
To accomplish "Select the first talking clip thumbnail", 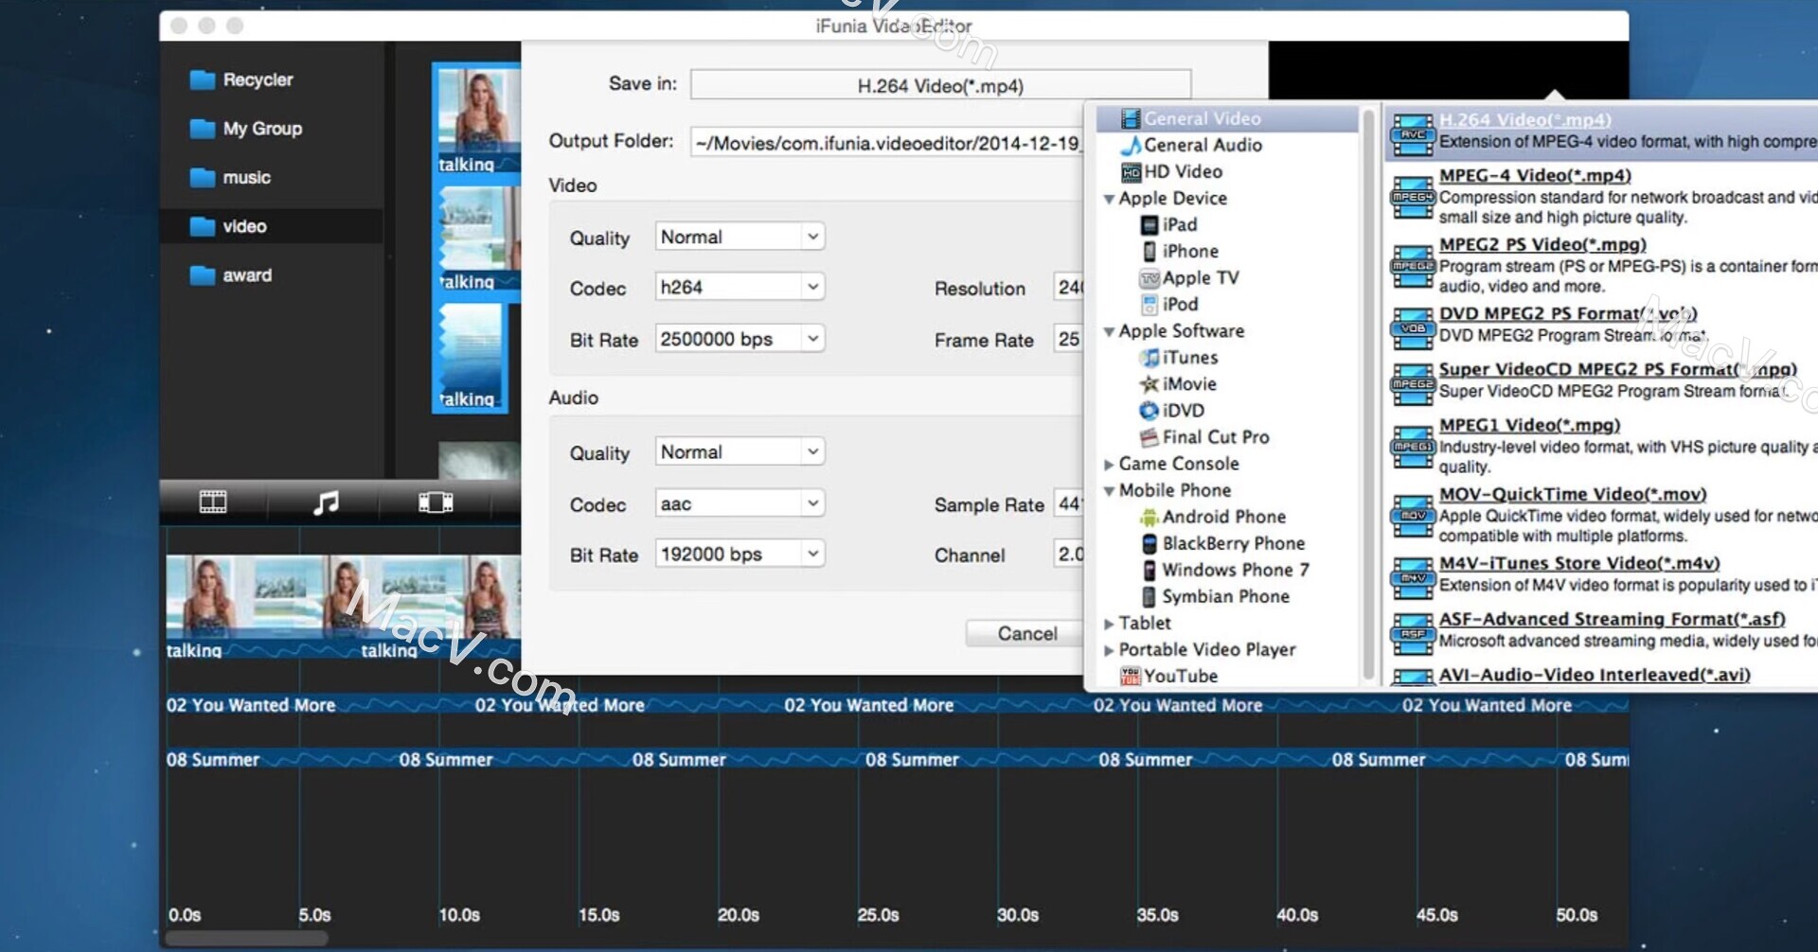I will (x=477, y=118).
